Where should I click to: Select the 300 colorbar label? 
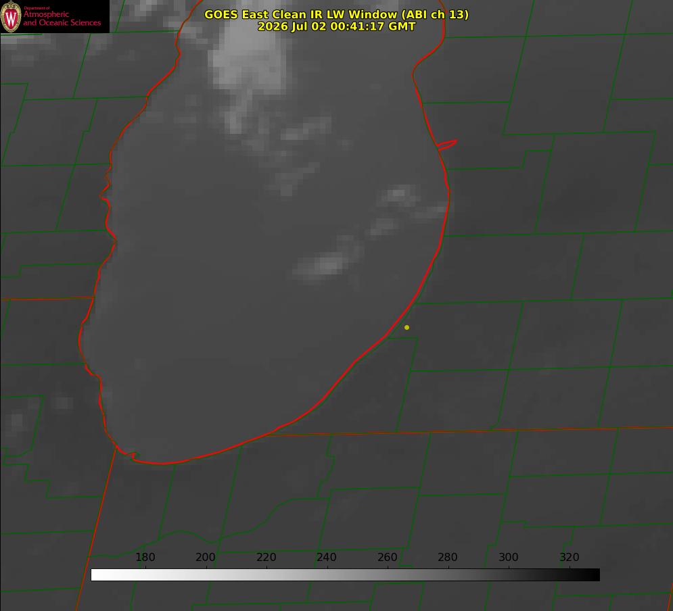pos(509,557)
